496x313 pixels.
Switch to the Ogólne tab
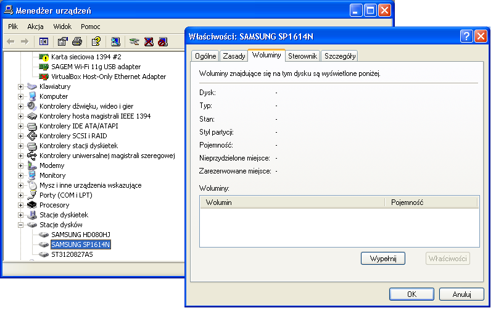205,56
